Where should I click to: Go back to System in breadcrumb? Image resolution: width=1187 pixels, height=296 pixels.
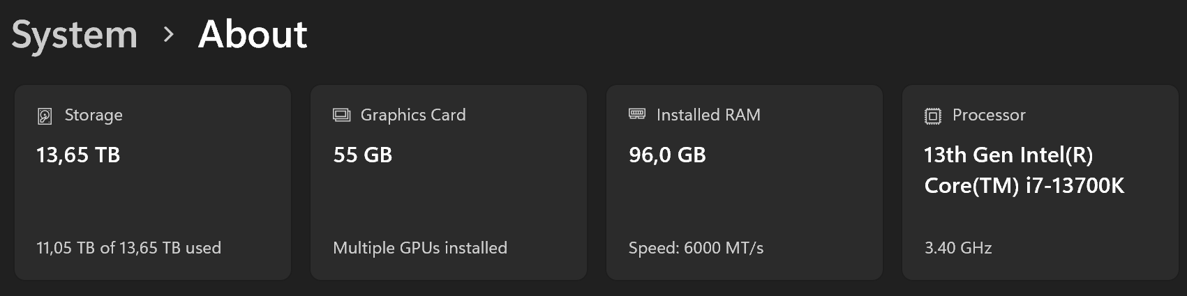point(75,35)
